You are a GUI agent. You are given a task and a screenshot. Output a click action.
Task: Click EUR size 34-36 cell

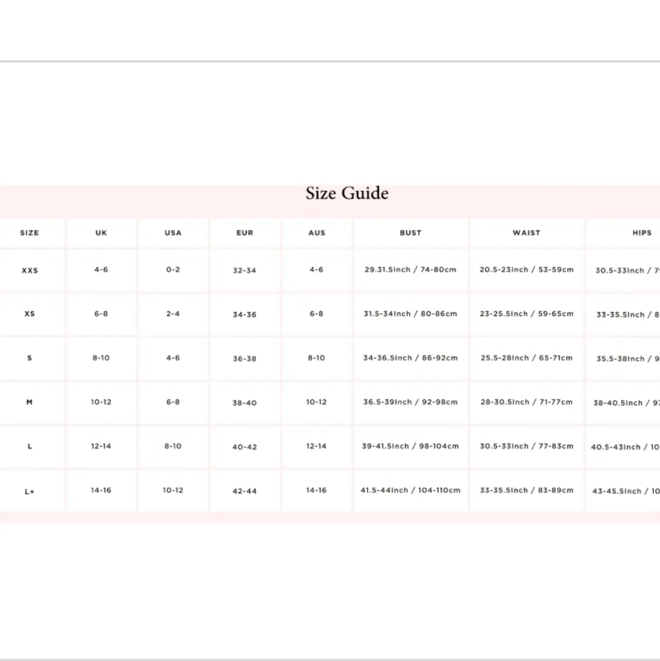pyautogui.click(x=244, y=315)
